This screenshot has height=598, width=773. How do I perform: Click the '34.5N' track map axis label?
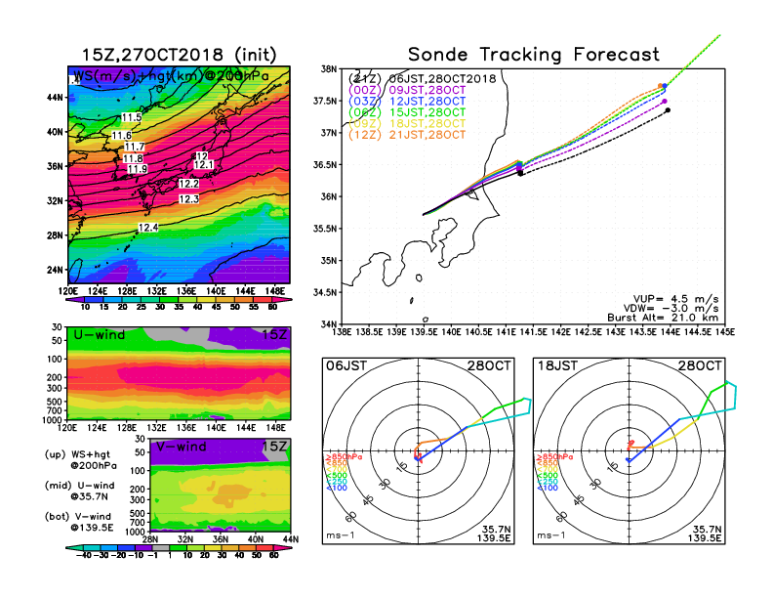click(325, 292)
